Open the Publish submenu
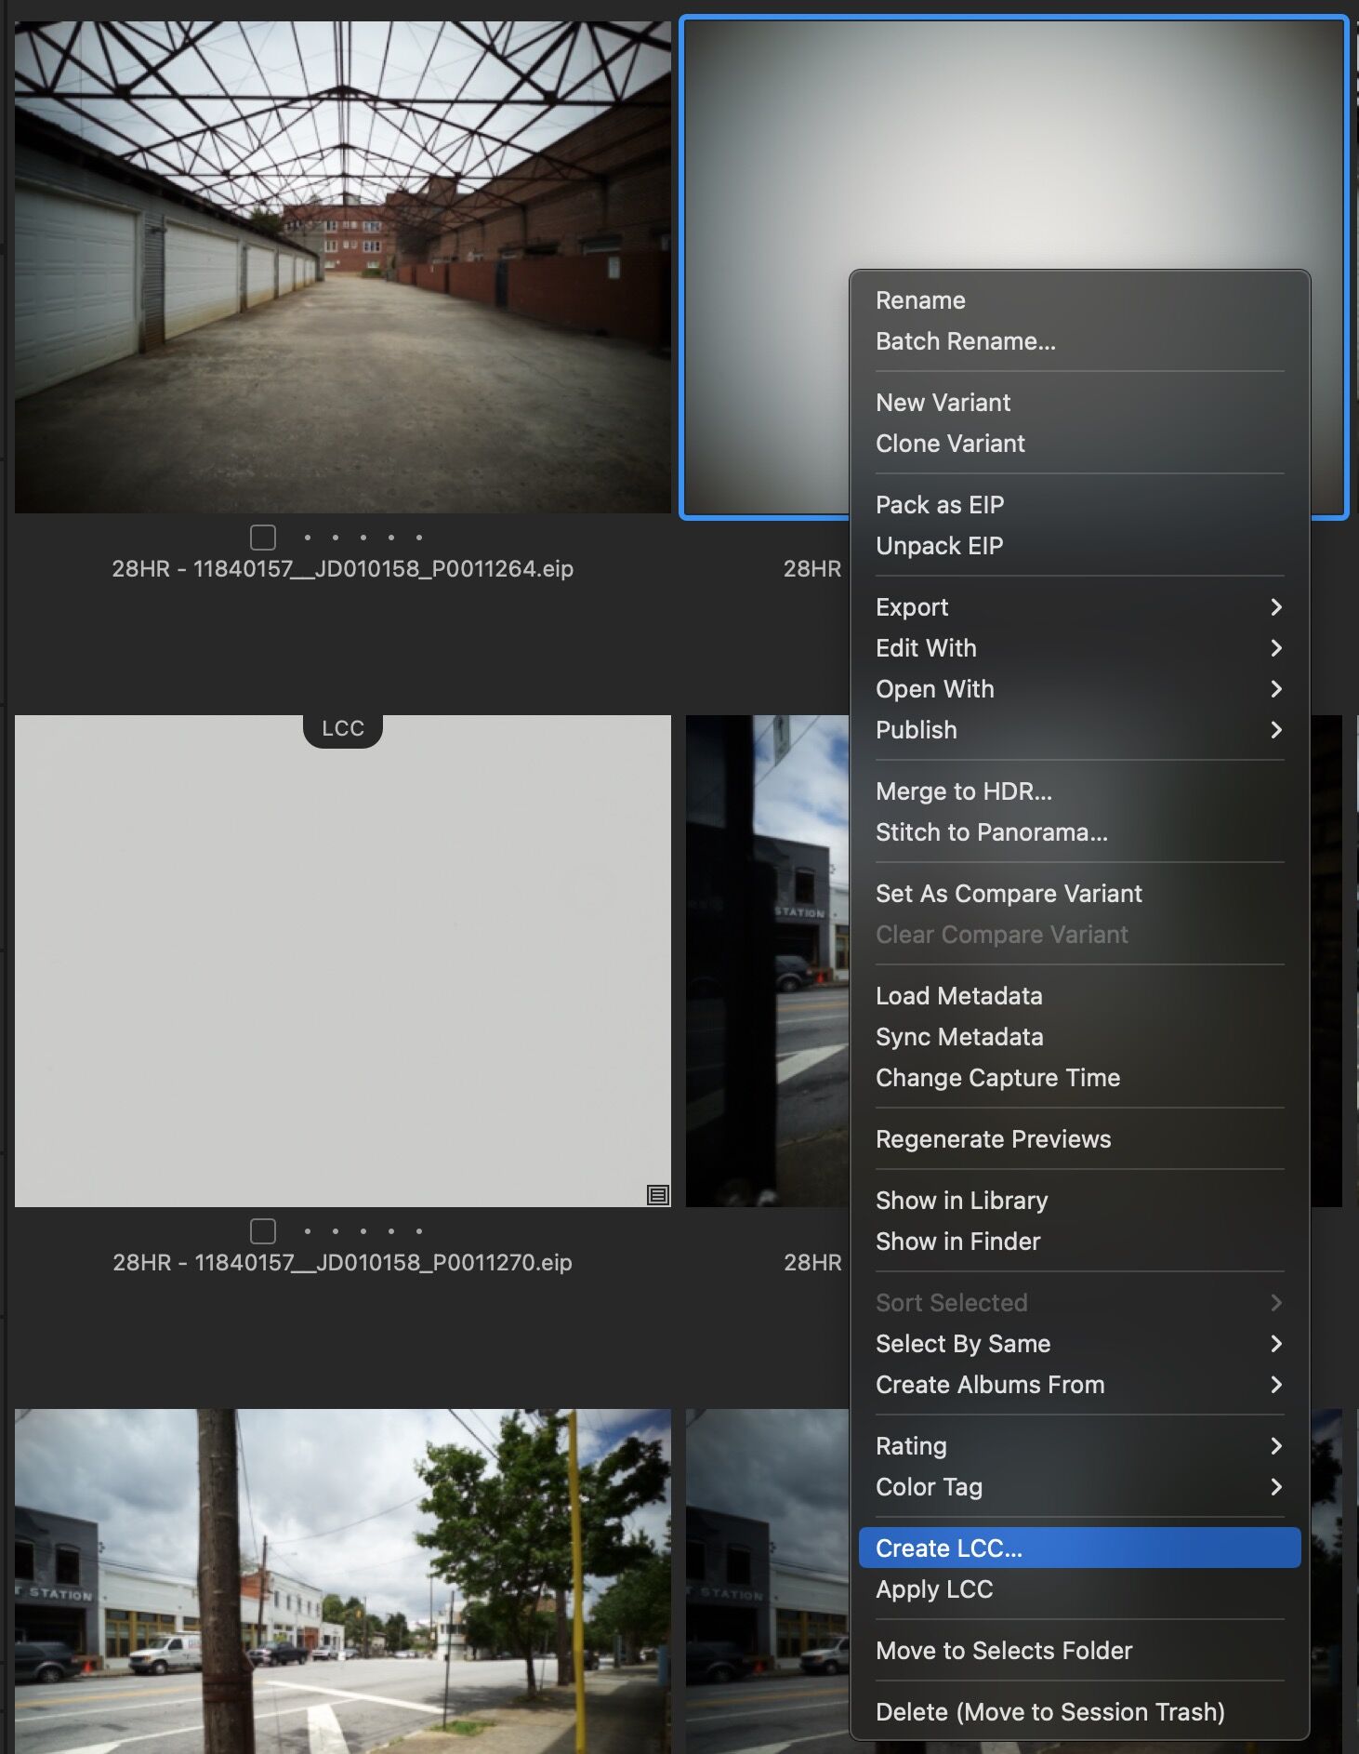 click(1079, 730)
